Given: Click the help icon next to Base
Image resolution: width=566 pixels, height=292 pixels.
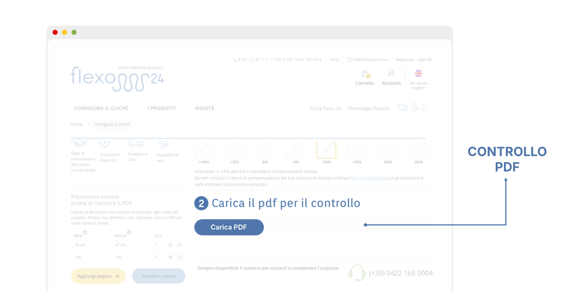Looking at the screenshot, I should [85, 232].
